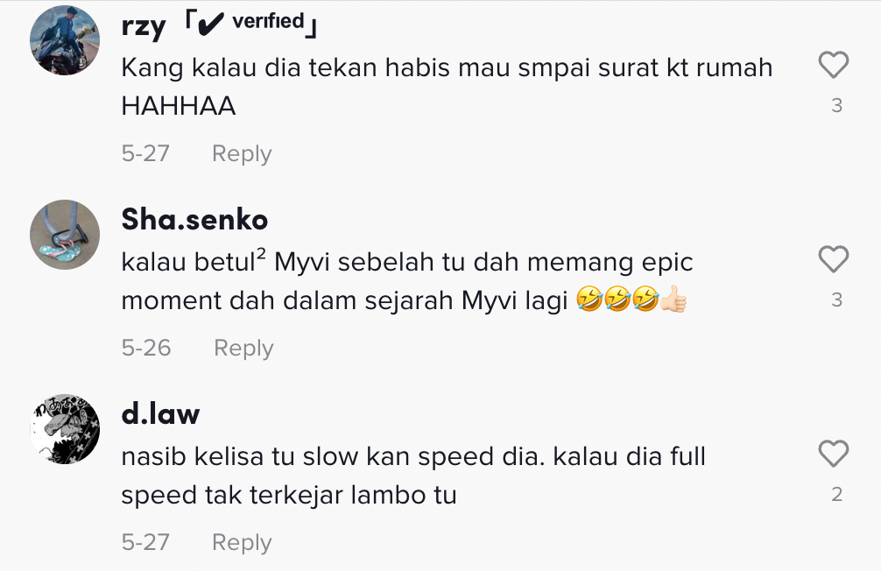Open the Sha.senko username link
The height and width of the screenshot is (571, 881).
coord(194,219)
